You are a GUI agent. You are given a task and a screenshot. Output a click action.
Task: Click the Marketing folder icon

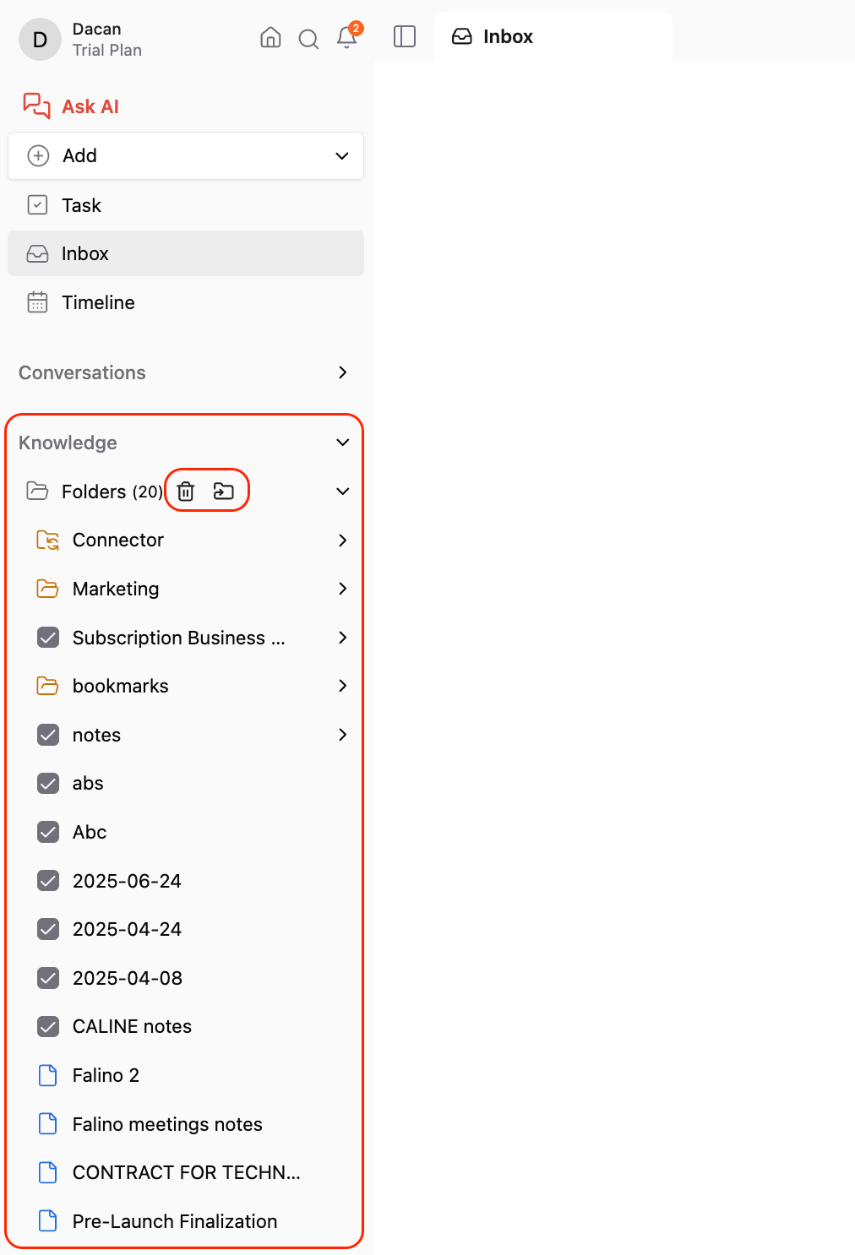point(47,588)
